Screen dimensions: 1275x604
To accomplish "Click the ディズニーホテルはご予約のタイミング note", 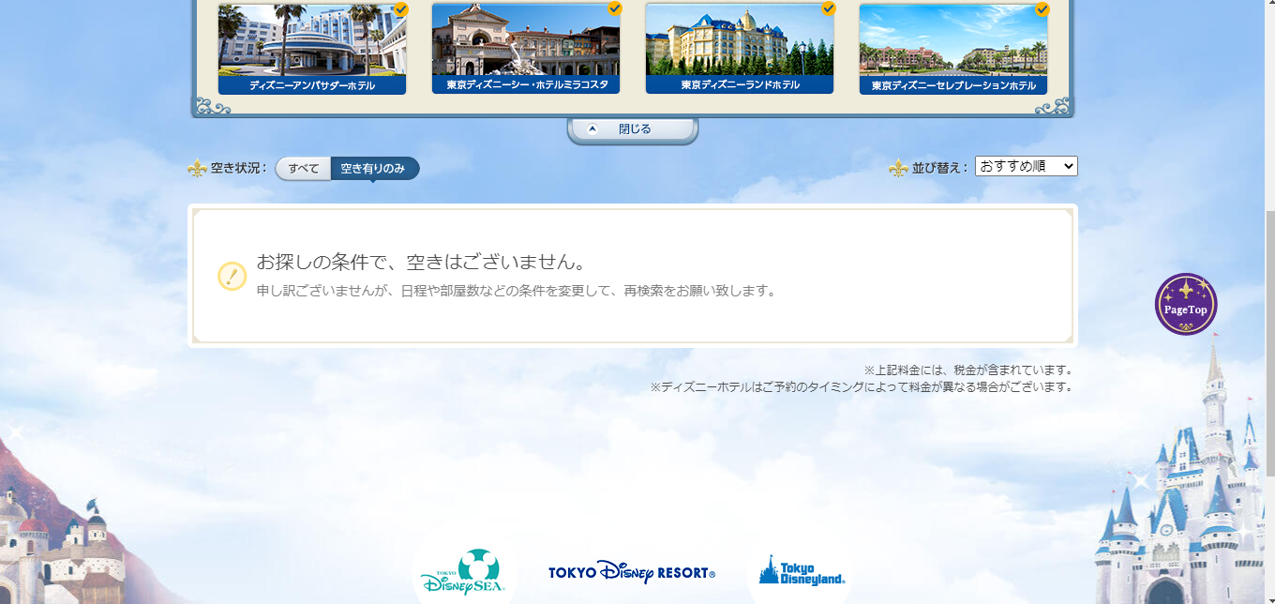I will (x=862, y=387).
